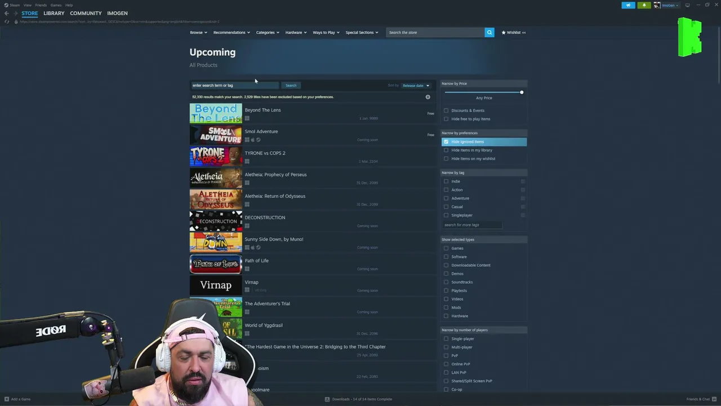This screenshot has height=406, width=721.
Task: Click the Steam logo in menu bar
Action: [x=7, y=5]
